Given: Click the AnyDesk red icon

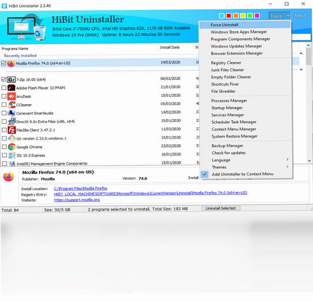Looking at the screenshot, I should pyautogui.click(x=11, y=96).
